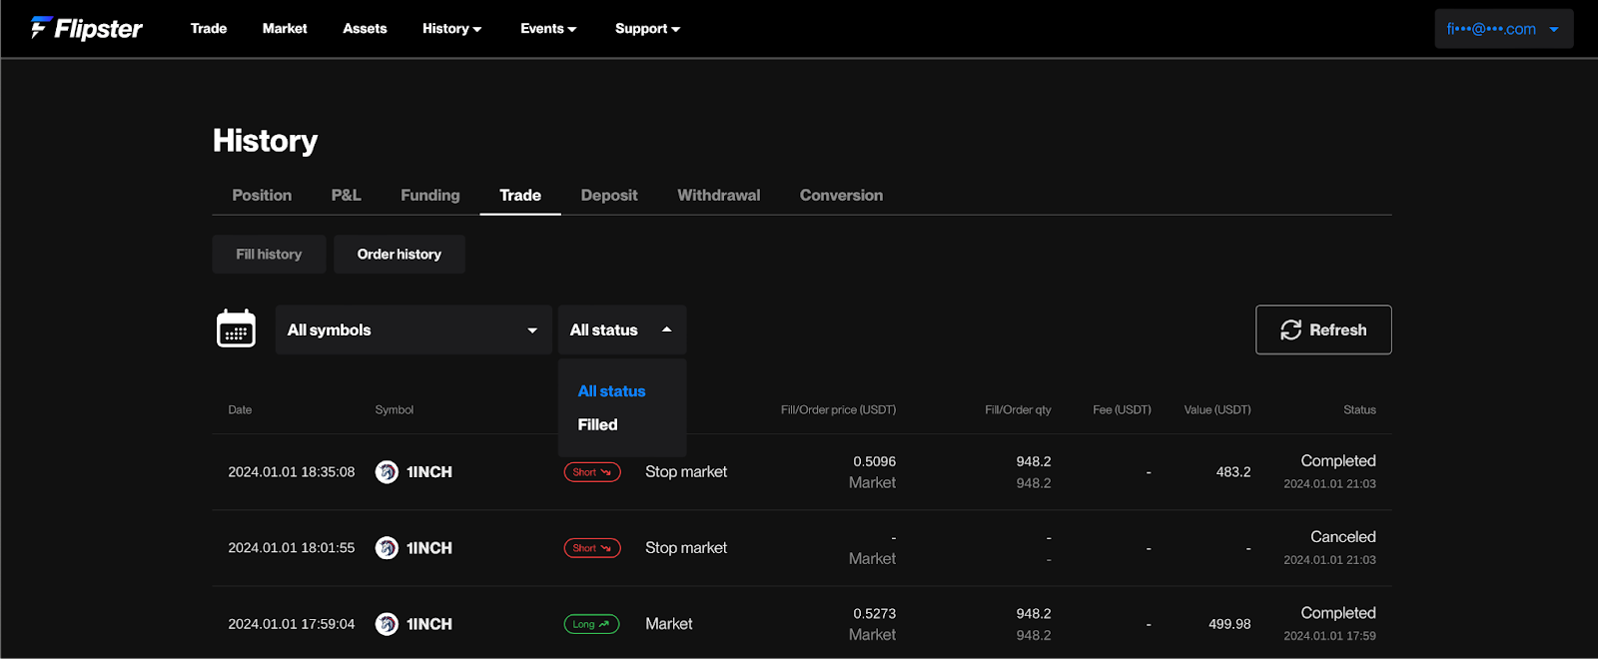Viewport: 1598px width, 659px height.
Task: Click date 2024.01.01 17:59:04
Action: (x=292, y=623)
